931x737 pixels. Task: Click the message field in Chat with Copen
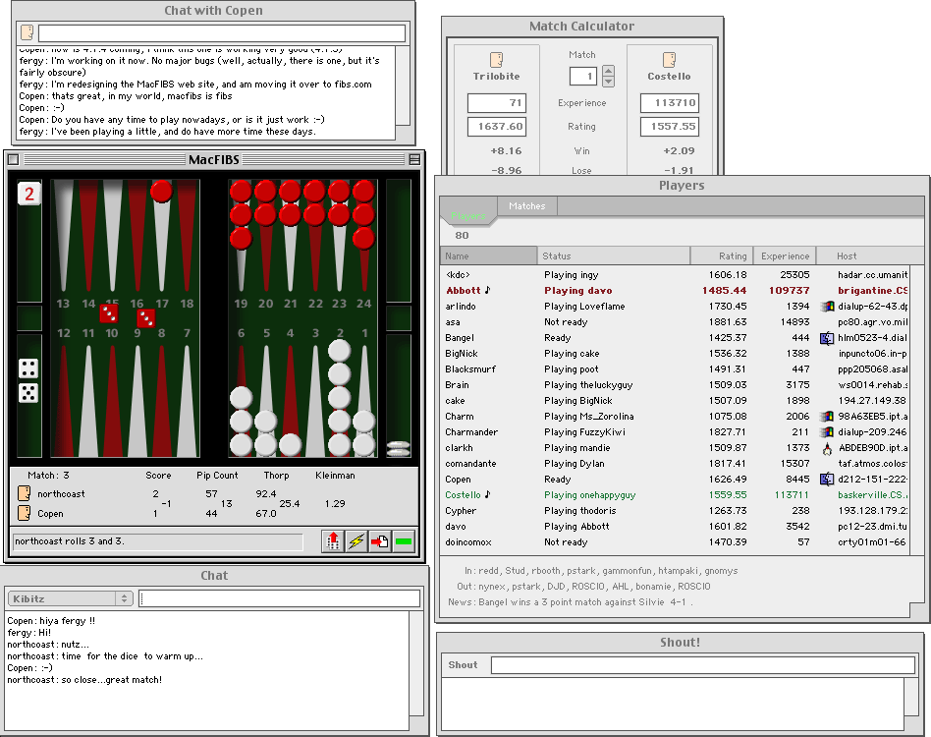[x=222, y=32]
